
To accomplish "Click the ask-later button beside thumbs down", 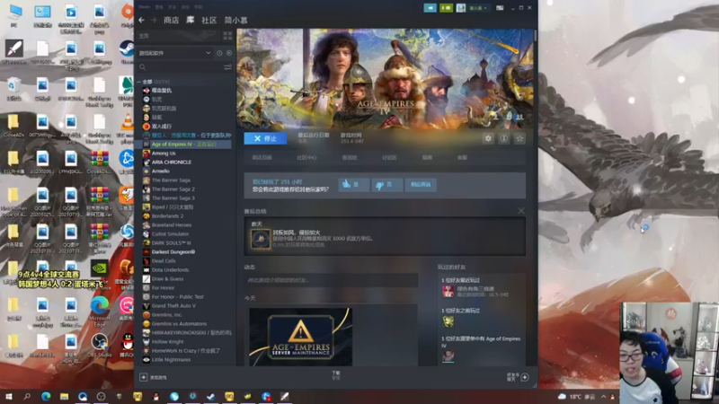I will (421, 185).
